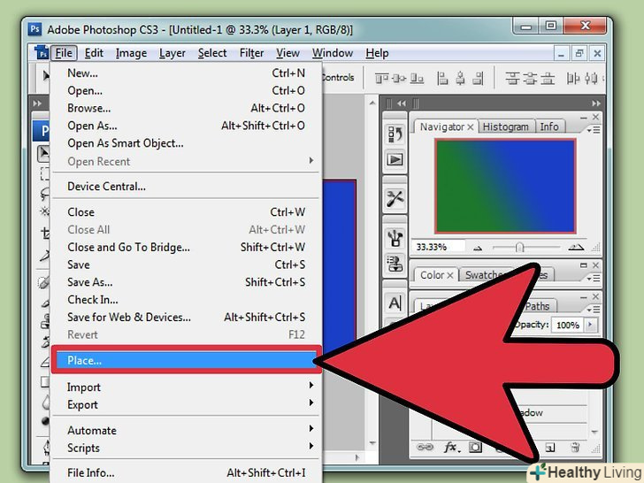Image resolution: width=644 pixels, height=483 pixels.
Task: Click Align bottom edges icon
Action: (x=417, y=78)
